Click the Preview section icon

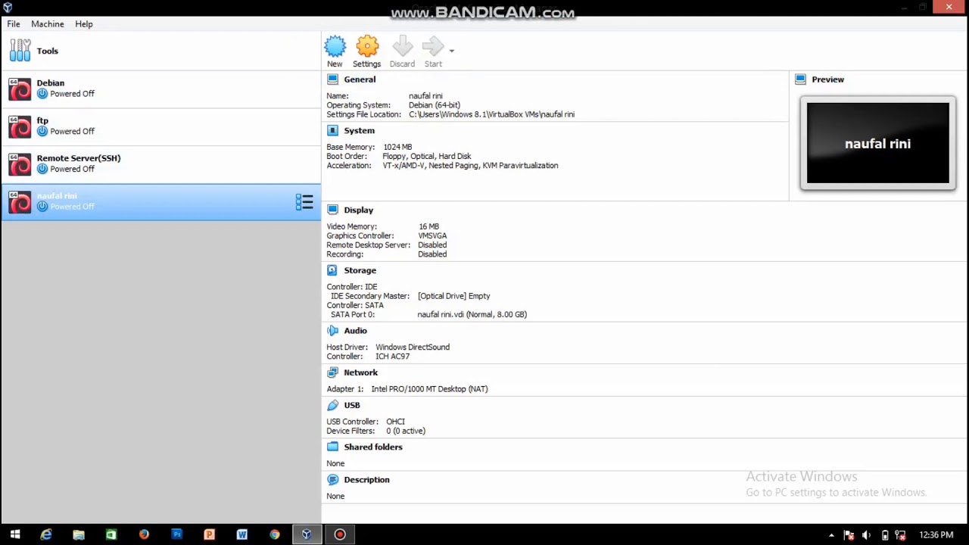[x=800, y=79]
